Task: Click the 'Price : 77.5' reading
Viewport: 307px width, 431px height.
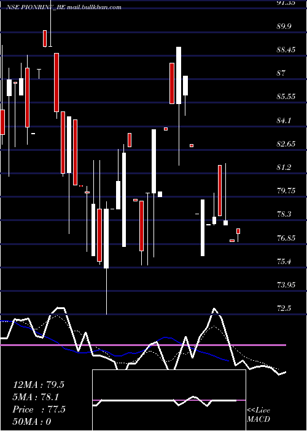Action: (39, 409)
